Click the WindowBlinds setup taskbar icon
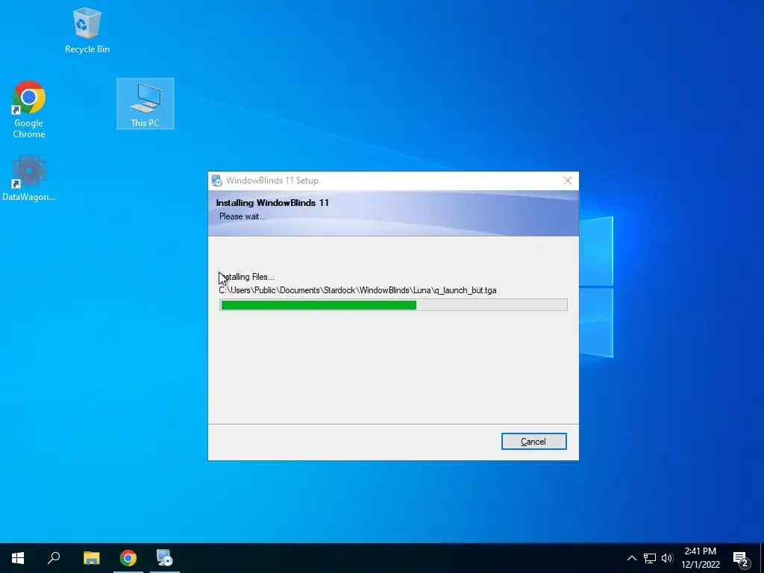 [165, 558]
